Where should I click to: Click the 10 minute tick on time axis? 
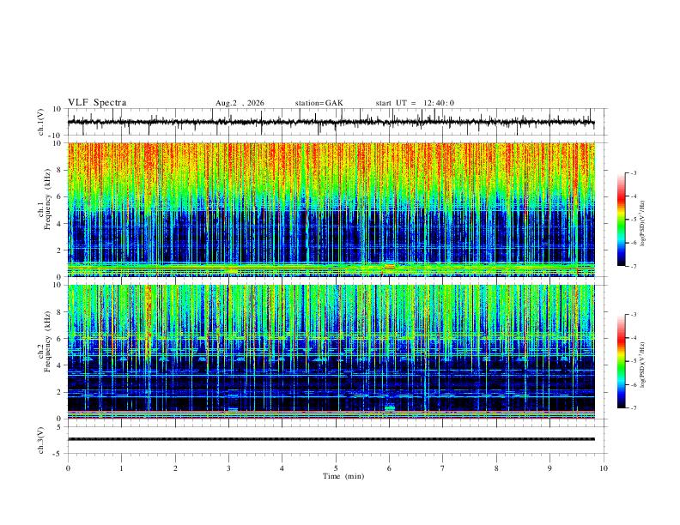[604, 468]
